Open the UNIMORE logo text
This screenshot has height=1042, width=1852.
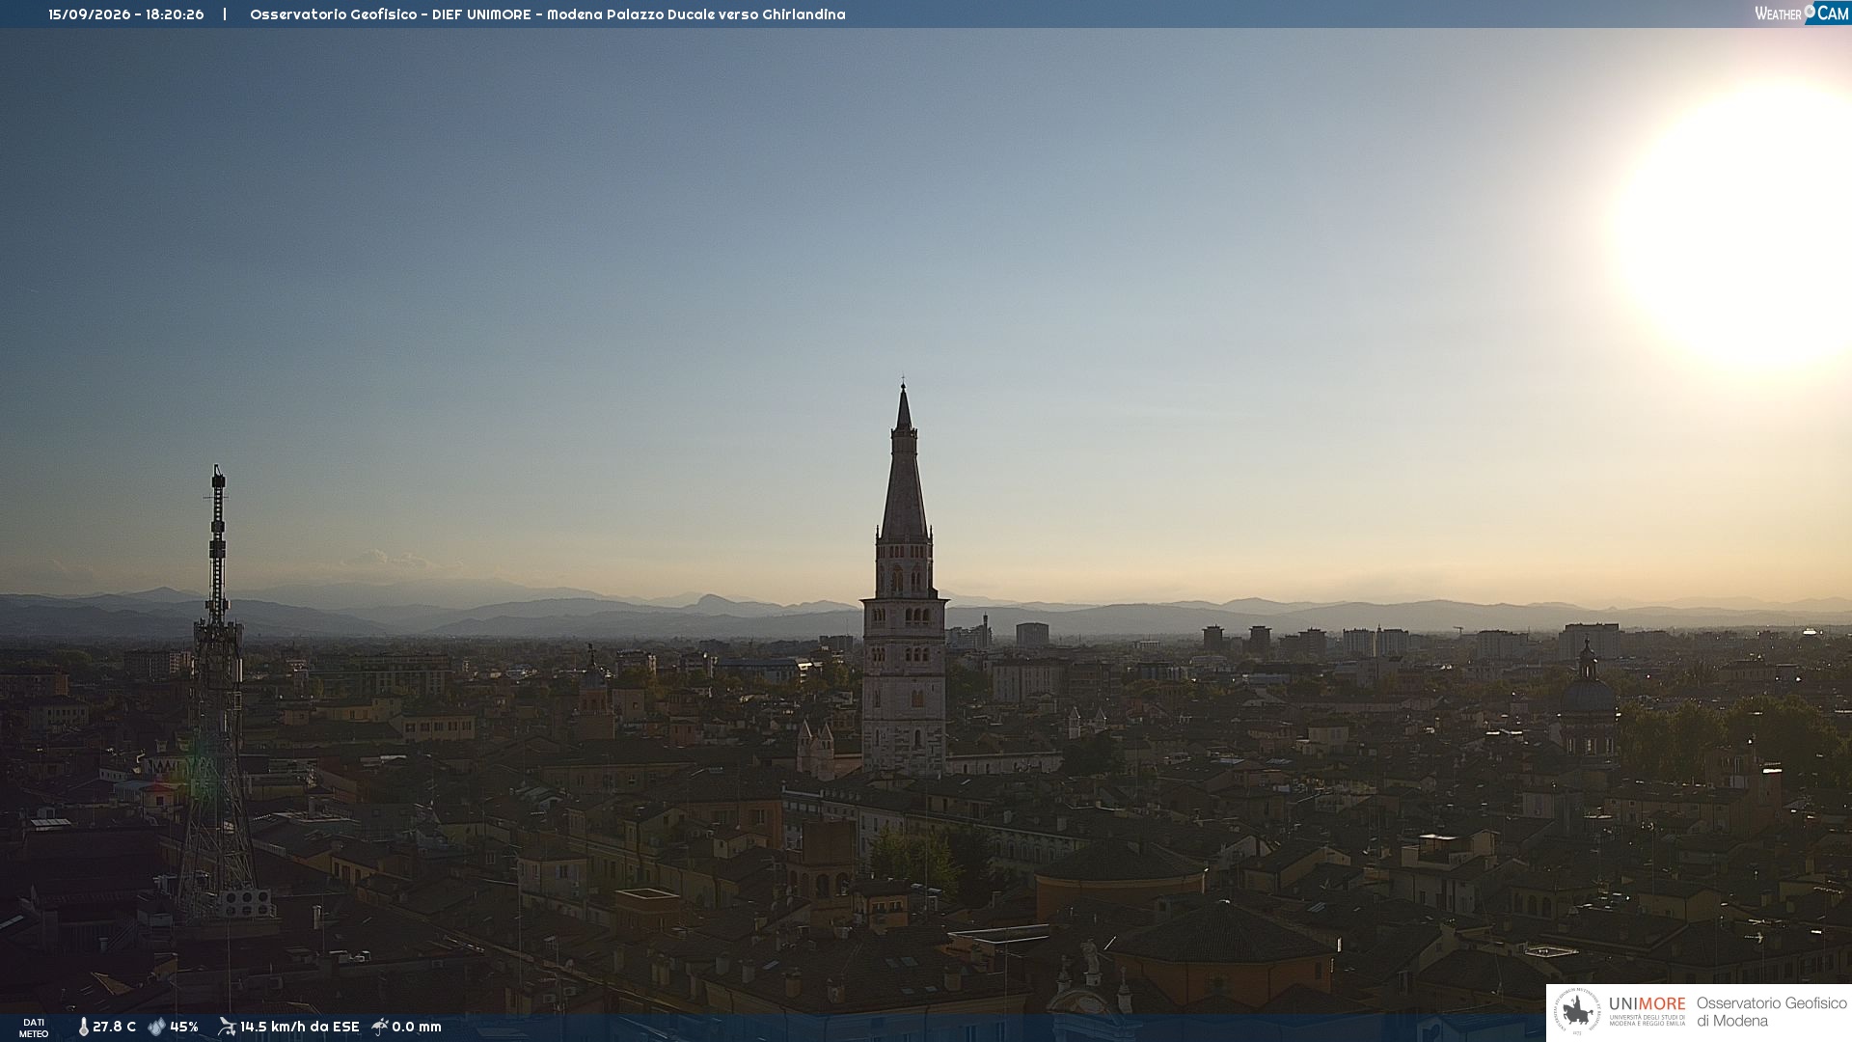click(x=1647, y=1003)
